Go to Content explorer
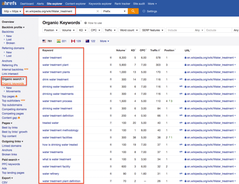The width and height of the screenshot is (239, 184). 75,4
